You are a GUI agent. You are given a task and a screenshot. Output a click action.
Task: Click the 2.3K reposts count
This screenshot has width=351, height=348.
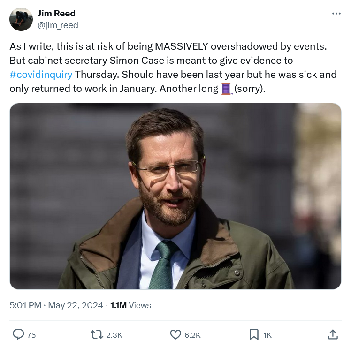[x=114, y=335]
